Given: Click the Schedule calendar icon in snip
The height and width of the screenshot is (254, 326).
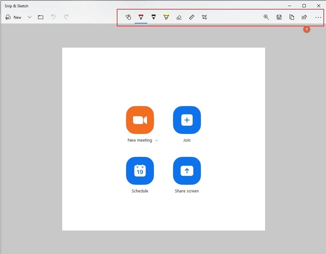Looking at the screenshot, I should 140,171.
